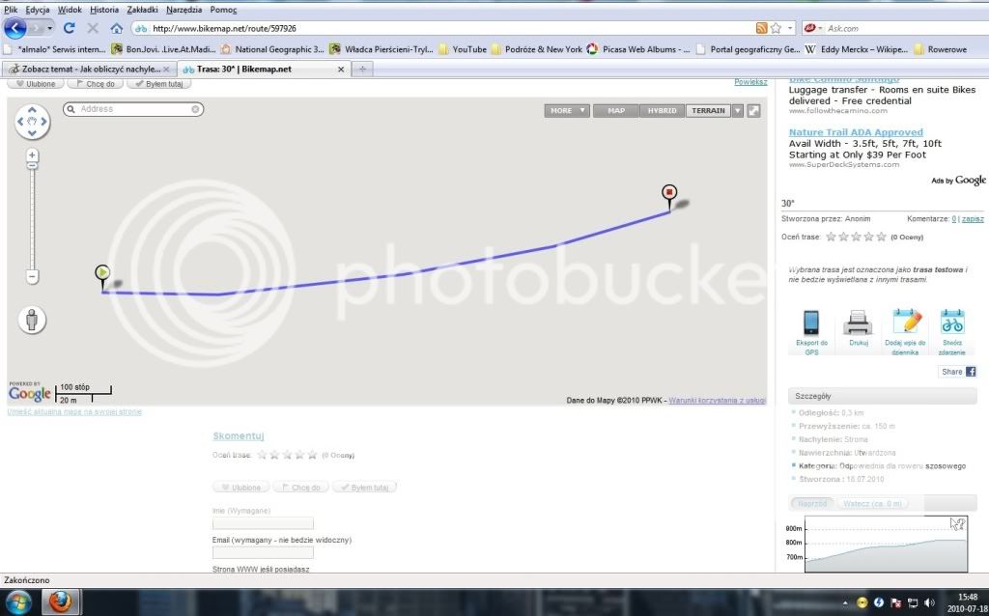Click the Drukuj printer icon

(x=858, y=322)
